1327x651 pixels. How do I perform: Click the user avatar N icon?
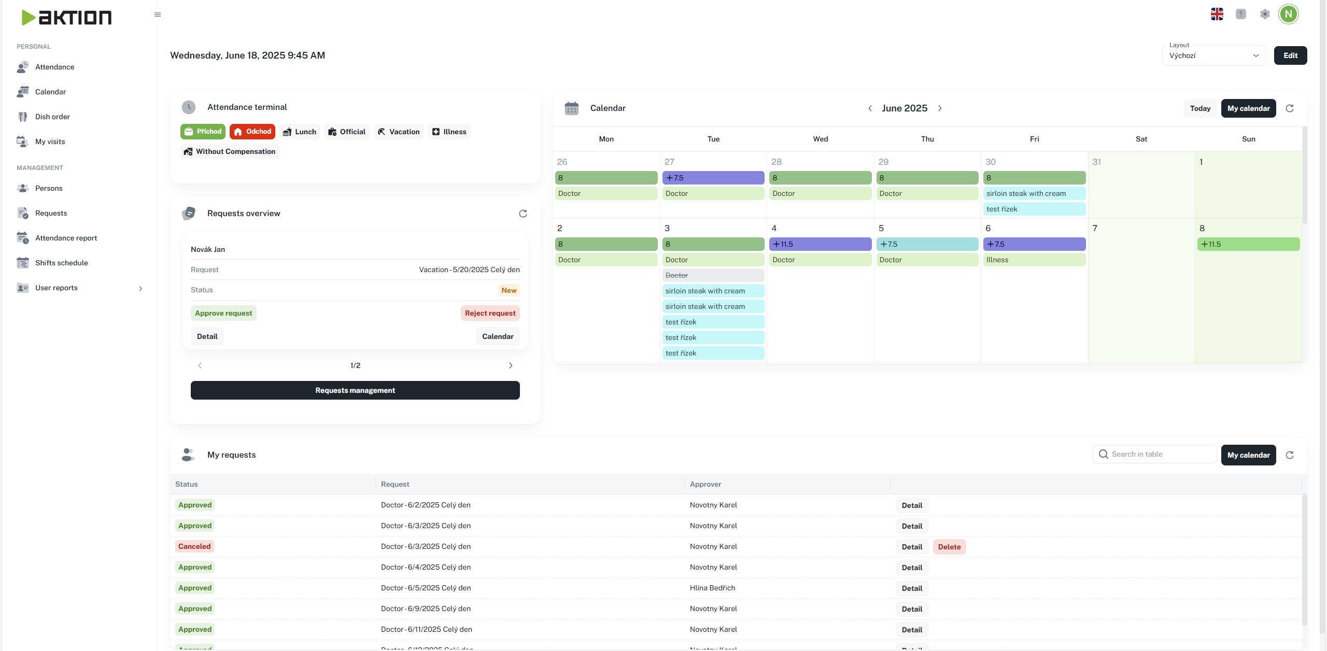pyautogui.click(x=1288, y=14)
